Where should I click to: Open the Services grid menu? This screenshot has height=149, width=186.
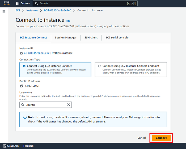pyautogui.click(x=18, y=3)
